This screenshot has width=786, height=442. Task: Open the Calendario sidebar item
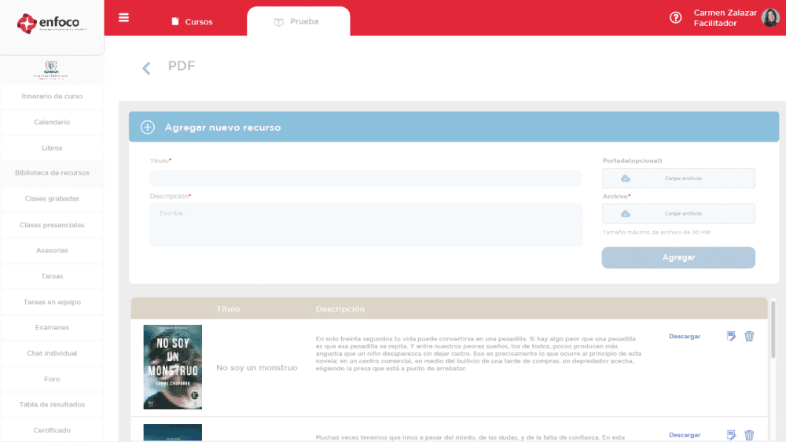(x=52, y=123)
